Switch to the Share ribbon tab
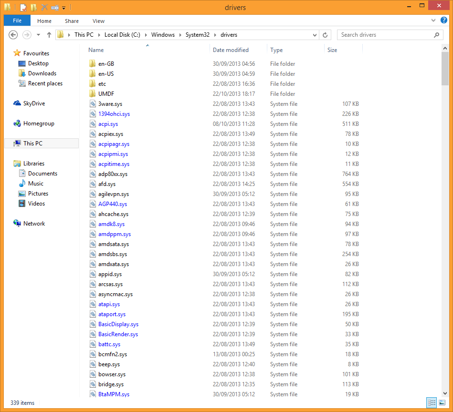 (72, 21)
